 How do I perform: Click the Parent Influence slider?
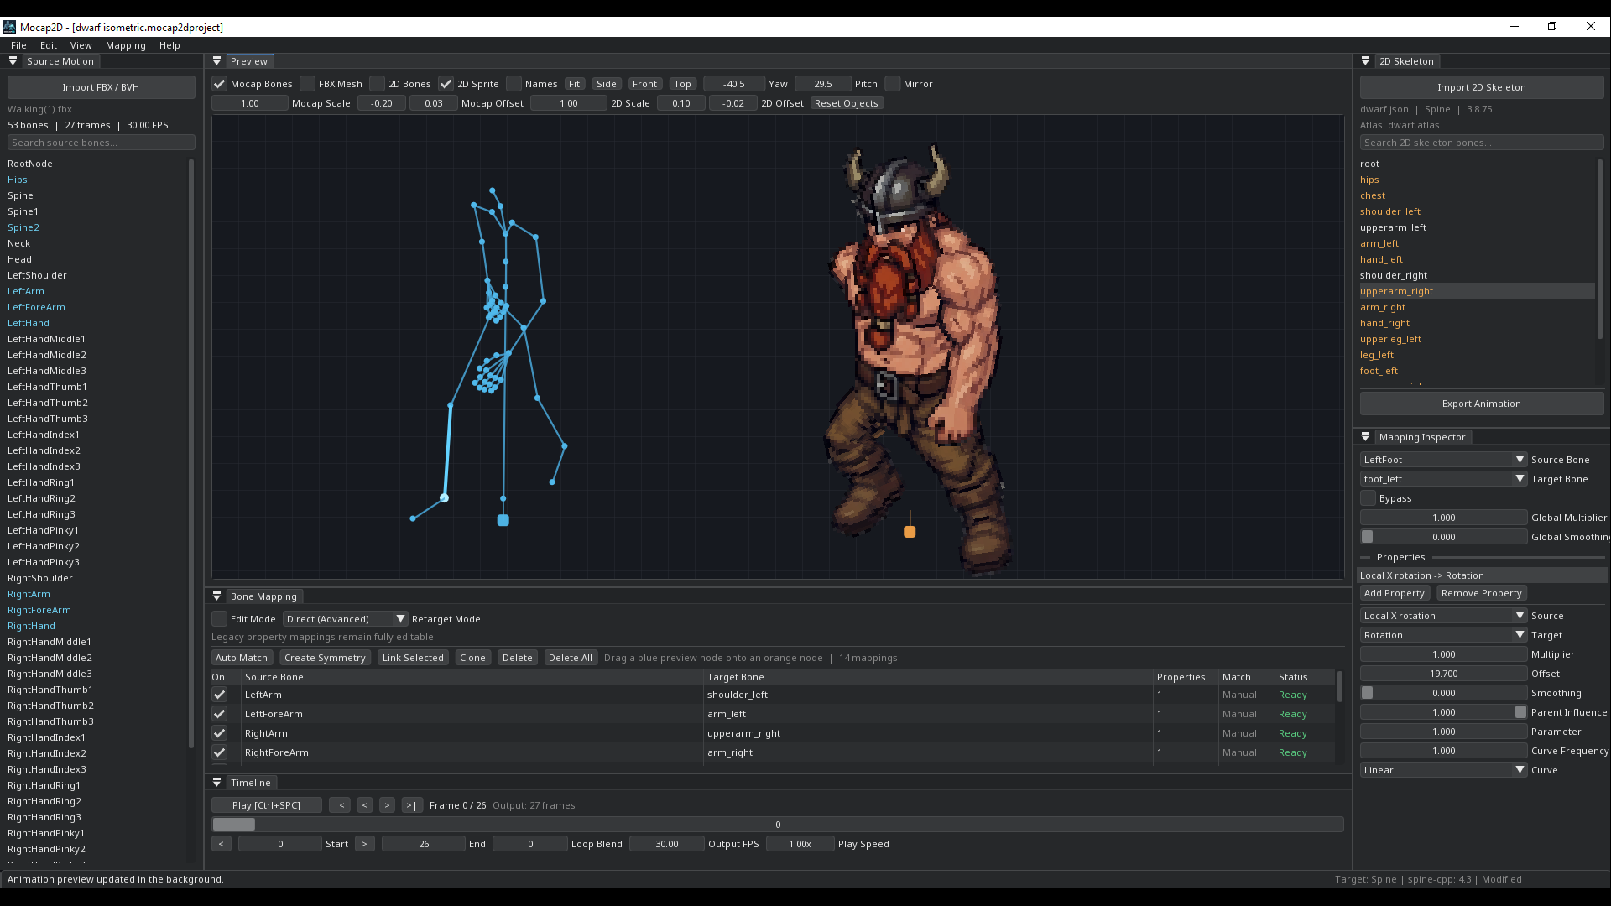[x=1443, y=712]
